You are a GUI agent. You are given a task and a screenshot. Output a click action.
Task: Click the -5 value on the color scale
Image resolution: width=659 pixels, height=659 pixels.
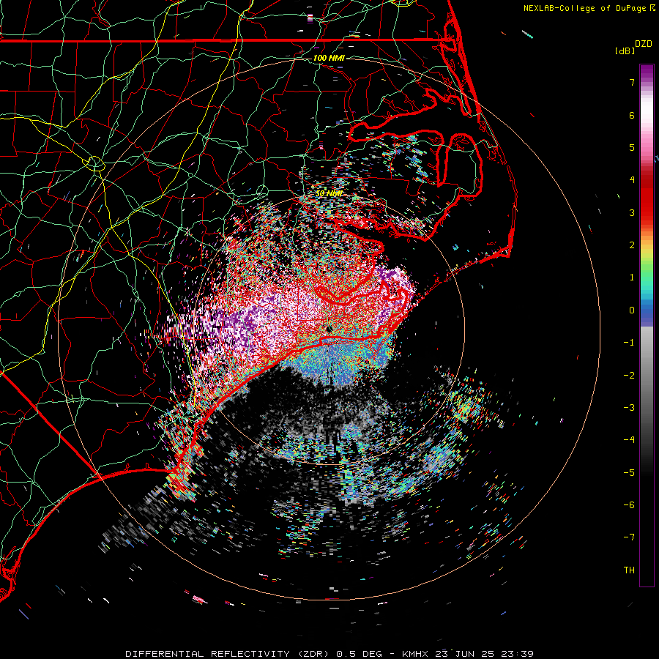pos(629,473)
